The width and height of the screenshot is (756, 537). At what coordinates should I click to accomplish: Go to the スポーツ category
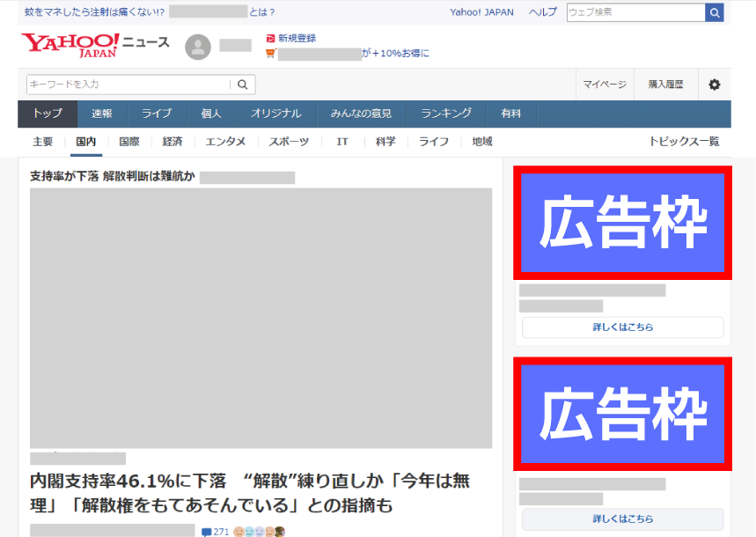[289, 142]
